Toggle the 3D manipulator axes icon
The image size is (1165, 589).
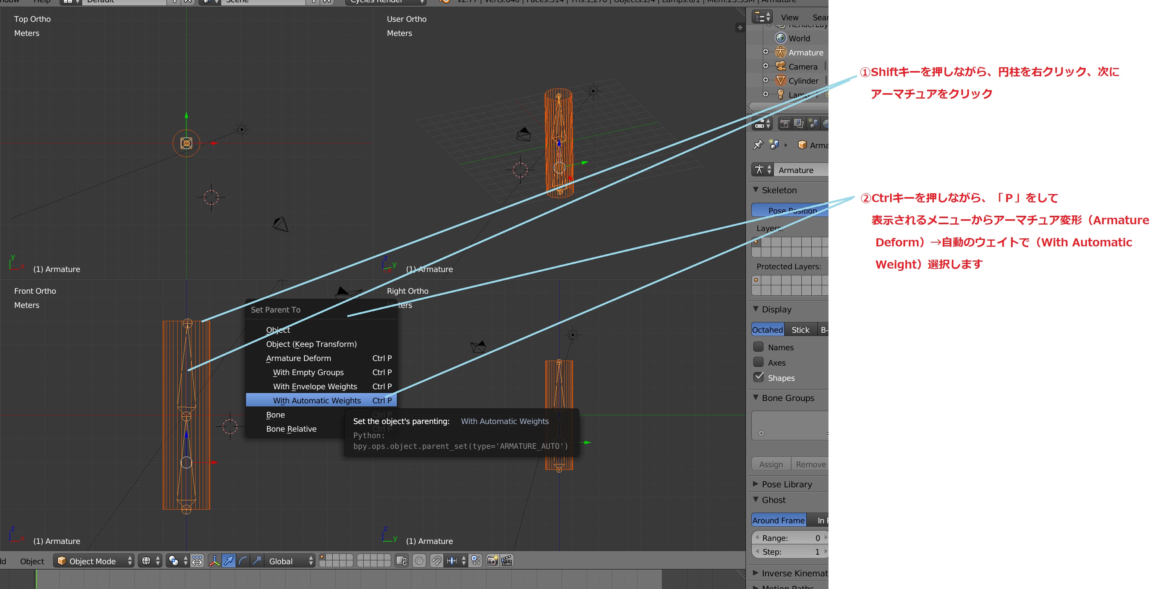click(x=215, y=561)
